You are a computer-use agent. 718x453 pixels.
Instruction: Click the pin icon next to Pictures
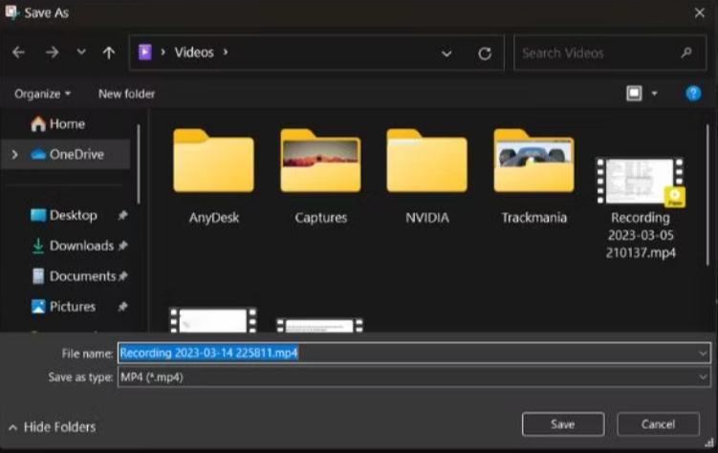click(122, 307)
